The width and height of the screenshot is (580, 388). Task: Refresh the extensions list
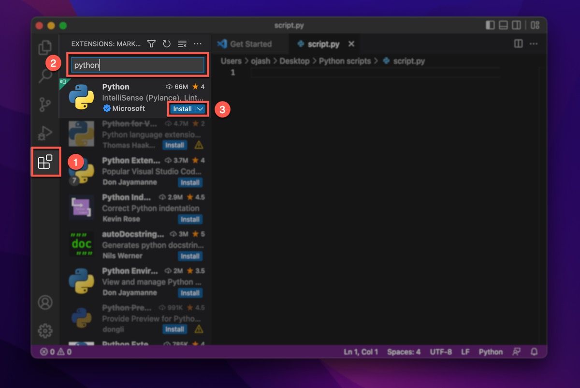pyautogui.click(x=167, y=44)
